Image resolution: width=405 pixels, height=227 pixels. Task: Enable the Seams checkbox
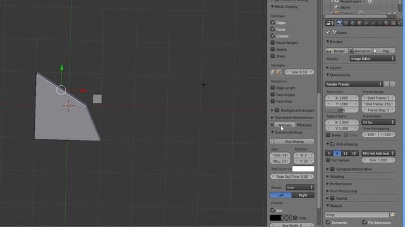tap(273, 49)
